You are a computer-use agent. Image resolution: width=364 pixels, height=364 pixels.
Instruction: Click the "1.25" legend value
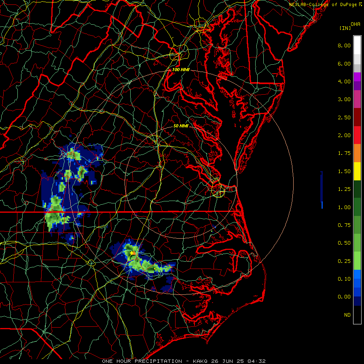coord(344,189)
